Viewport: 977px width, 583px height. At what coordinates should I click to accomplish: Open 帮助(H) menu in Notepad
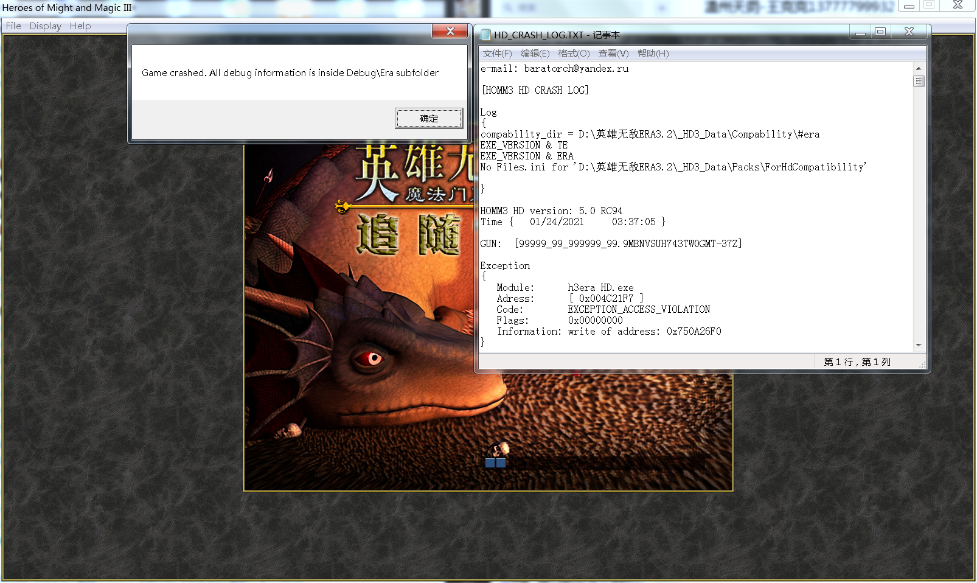653,54
